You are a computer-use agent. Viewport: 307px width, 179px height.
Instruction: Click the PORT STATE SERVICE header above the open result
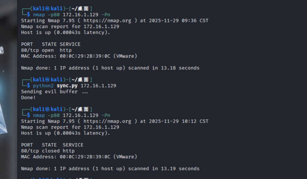coord(51,44)
